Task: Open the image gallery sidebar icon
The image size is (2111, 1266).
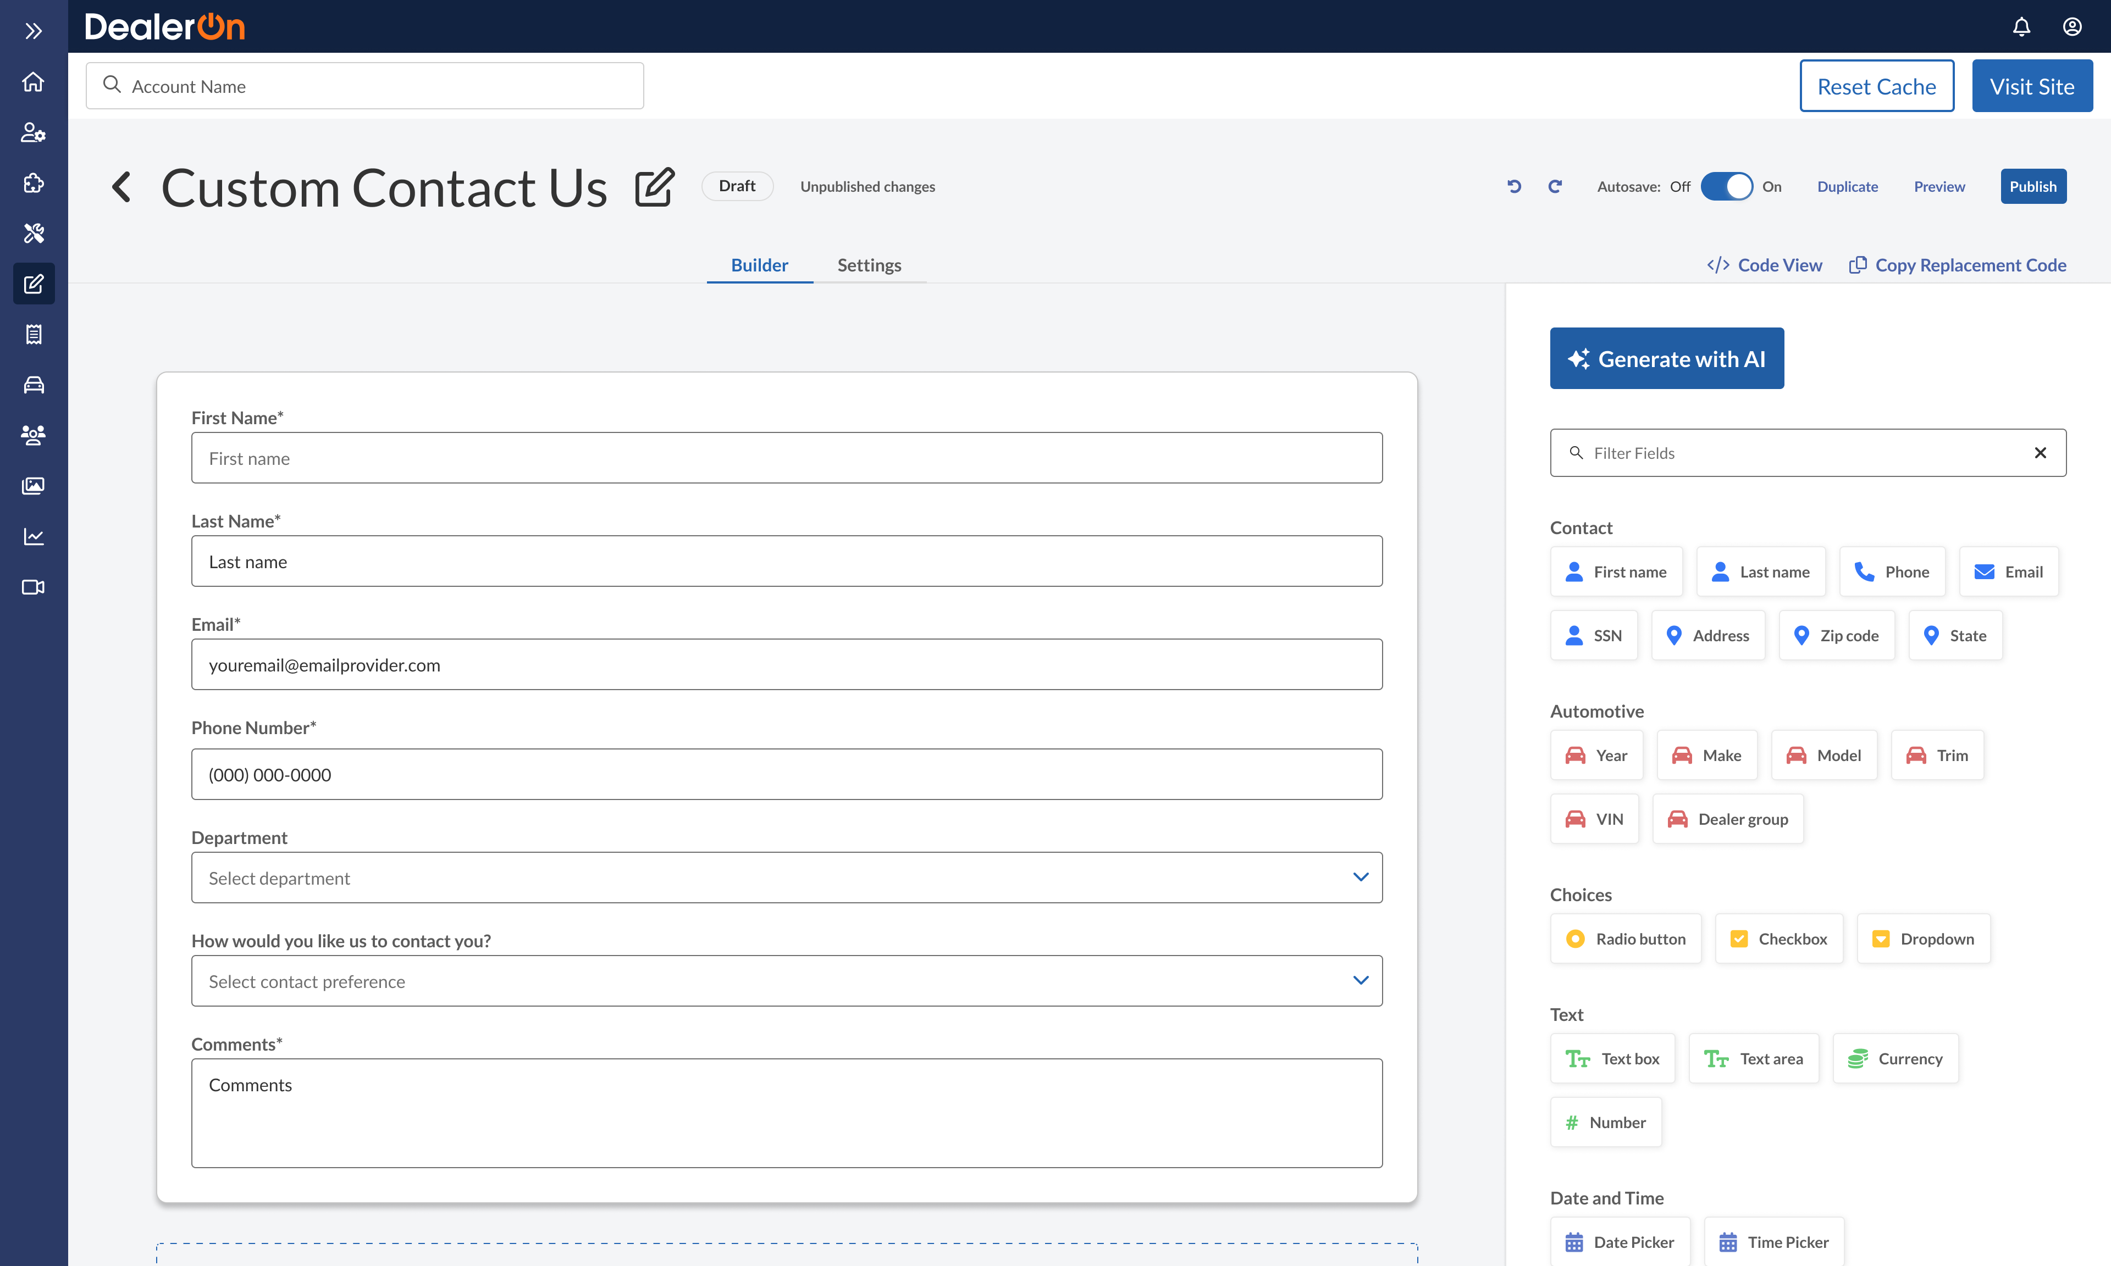Action: pos(34,485)
